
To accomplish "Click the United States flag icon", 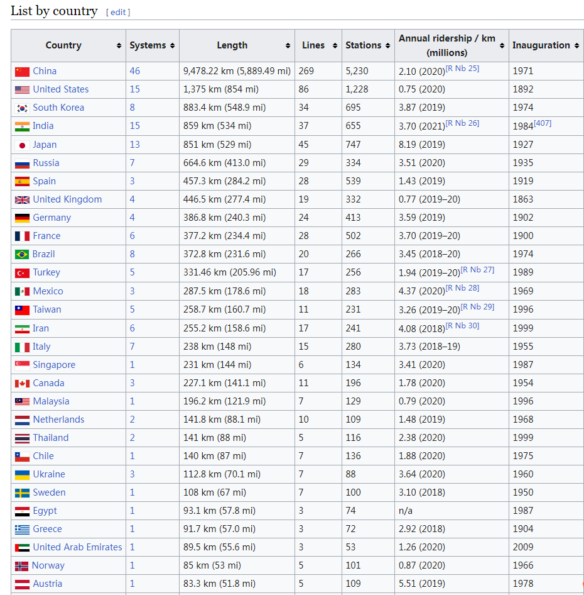I will [x=22, y=90].
